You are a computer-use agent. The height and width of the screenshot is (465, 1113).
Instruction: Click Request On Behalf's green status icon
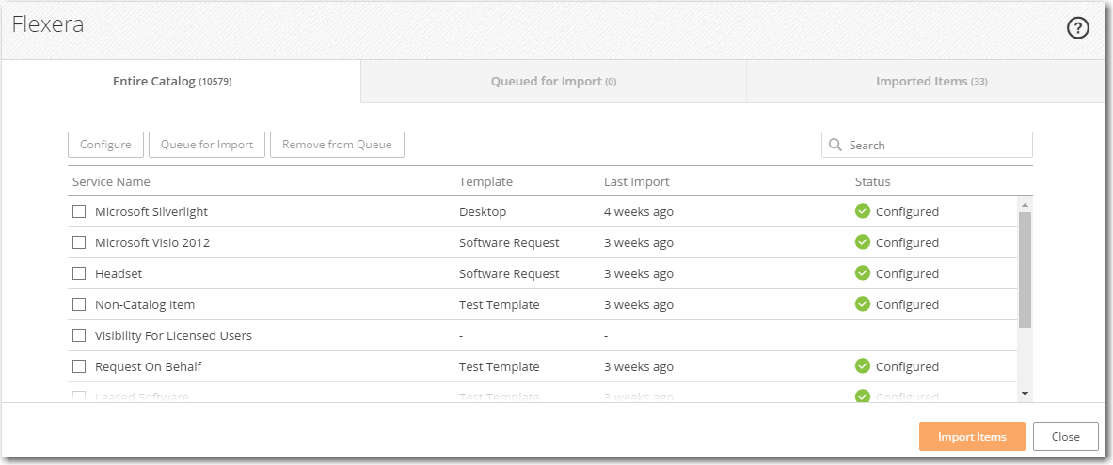click(x=862, y=366)
